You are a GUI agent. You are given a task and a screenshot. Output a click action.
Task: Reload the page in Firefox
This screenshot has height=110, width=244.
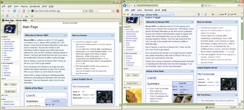(15, 11)
